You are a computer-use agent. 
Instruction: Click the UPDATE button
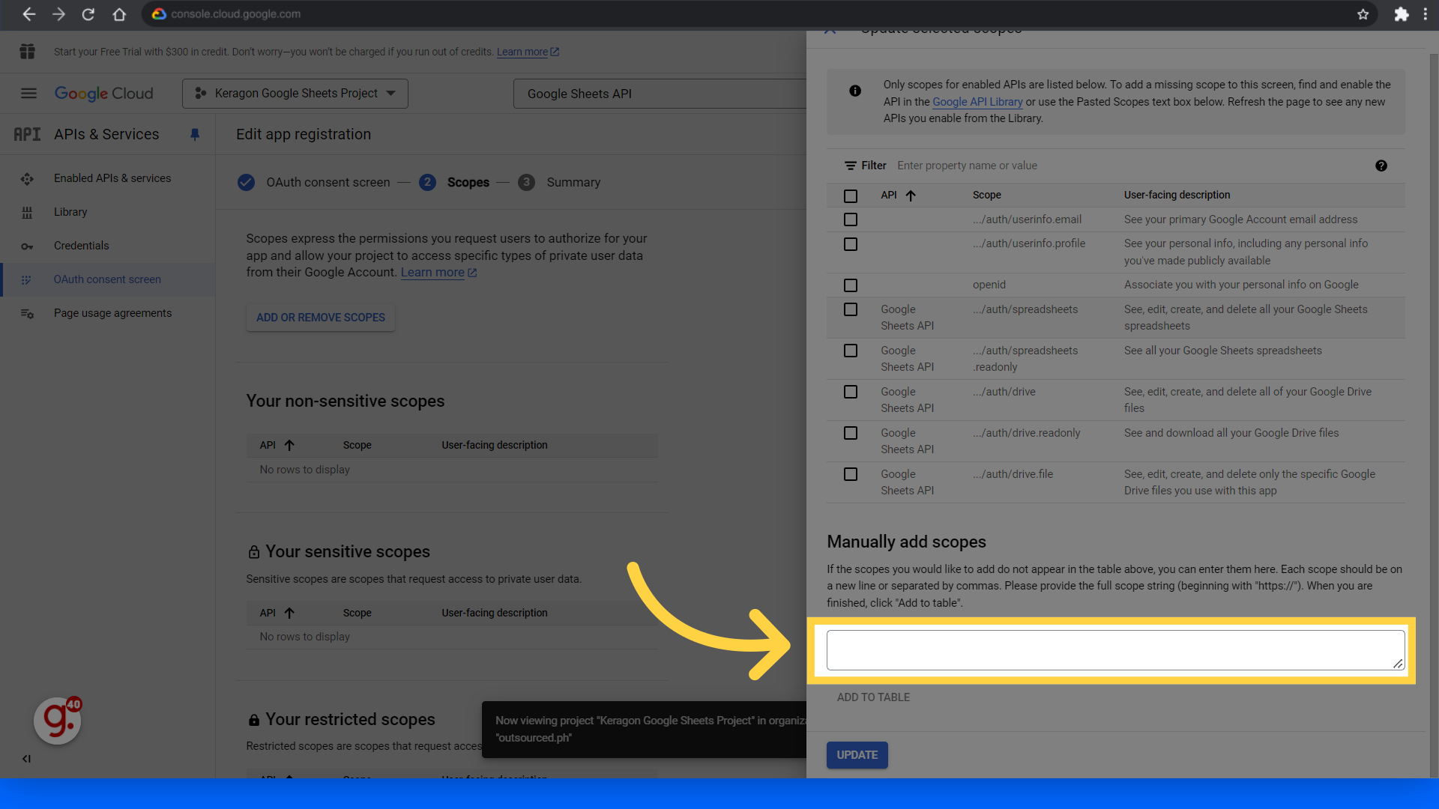(857, 755)
